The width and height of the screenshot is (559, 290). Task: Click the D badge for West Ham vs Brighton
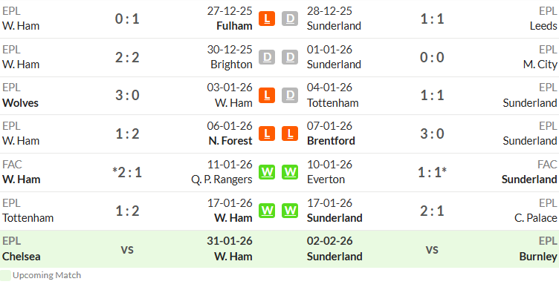click(267, 57)
